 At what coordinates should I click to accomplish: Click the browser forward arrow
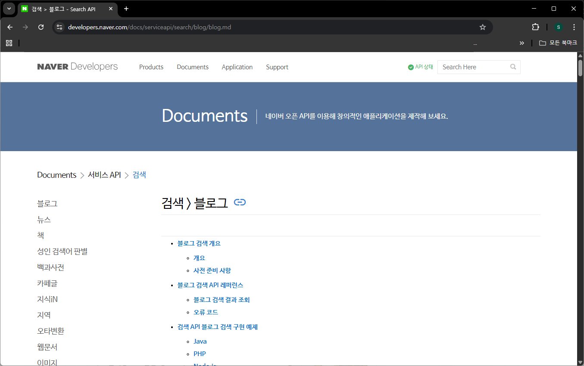point(25,27)
